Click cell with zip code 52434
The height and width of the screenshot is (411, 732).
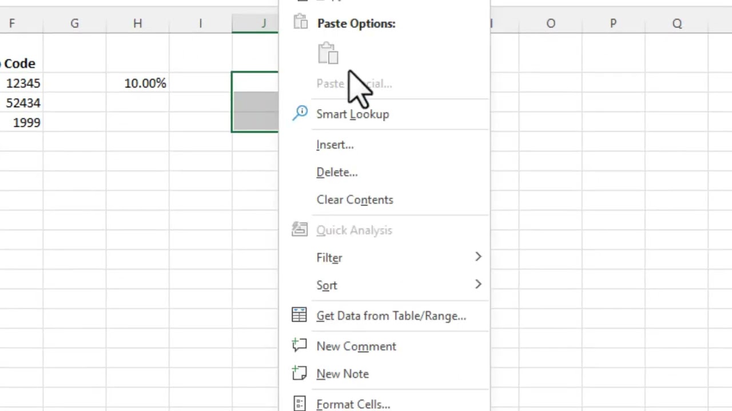point(23,103)
